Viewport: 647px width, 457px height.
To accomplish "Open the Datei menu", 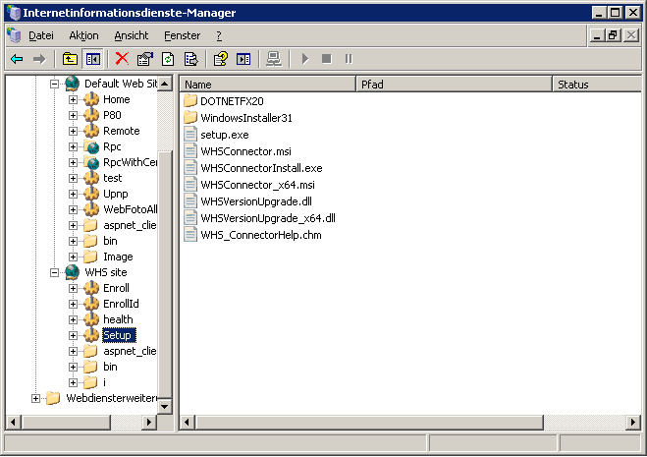I will click(41, 36).
